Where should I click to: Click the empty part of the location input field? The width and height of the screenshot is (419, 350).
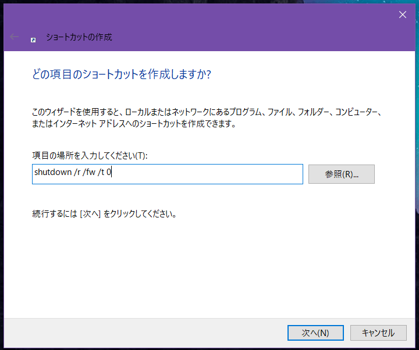pos(208,174)
